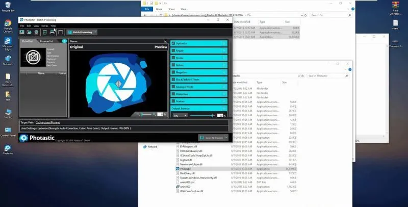Screen dimensions: 408x207
Task: Click File button in Fix Explorer window
Action: point(147,9)
